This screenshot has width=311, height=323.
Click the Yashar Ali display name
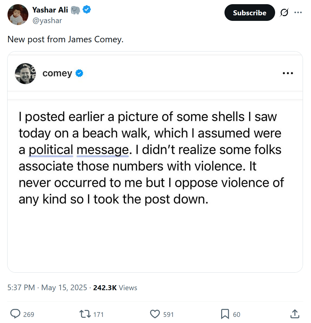click(50, 10)
